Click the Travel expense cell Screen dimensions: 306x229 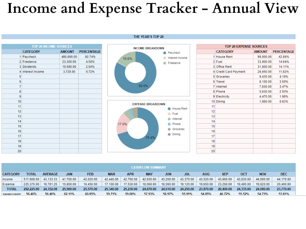pos(234,82)
